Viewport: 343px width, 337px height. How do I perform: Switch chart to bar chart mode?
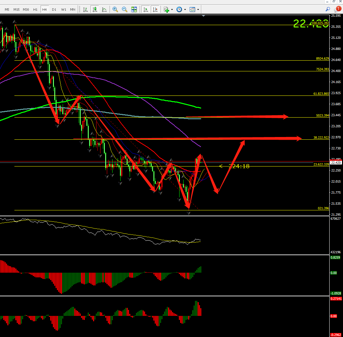tap(85, 9)
